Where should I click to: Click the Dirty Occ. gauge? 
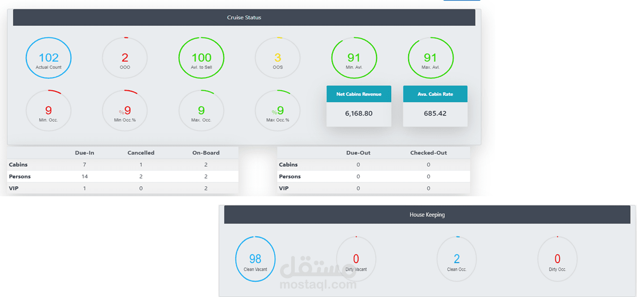point(557,258)
